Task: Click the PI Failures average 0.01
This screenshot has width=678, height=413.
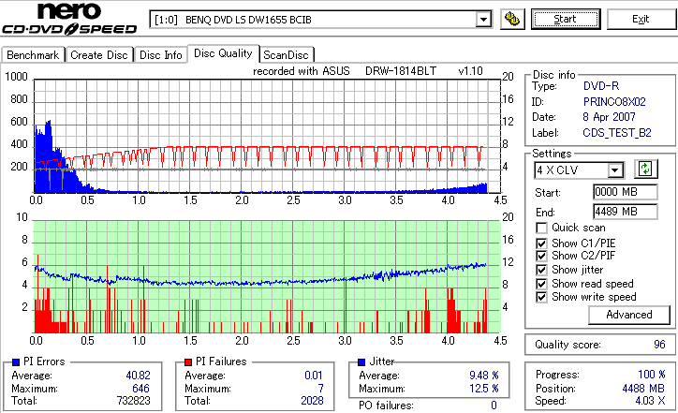Action: coord(314,376)
